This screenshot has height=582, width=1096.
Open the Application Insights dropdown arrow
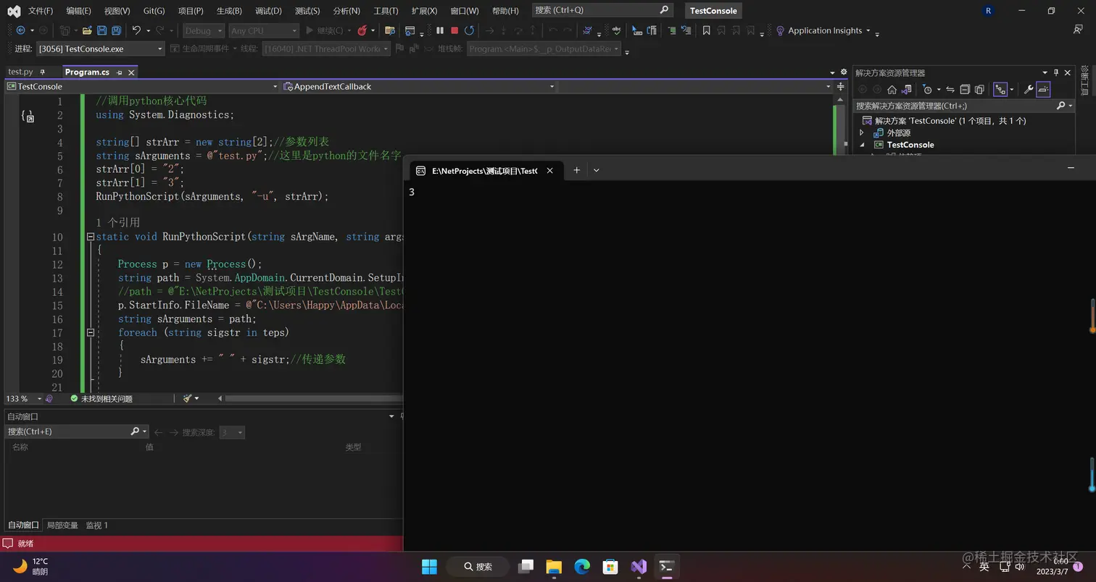pyautogui.click(x=868, y=30)
